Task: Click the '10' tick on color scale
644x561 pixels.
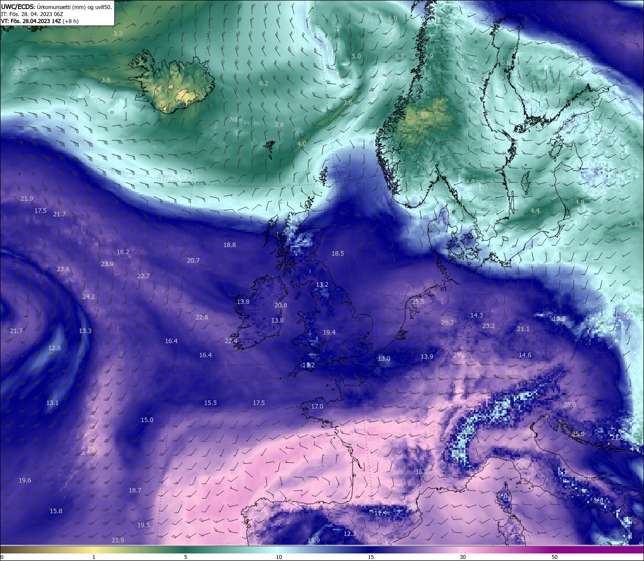Action: (279, 557)
